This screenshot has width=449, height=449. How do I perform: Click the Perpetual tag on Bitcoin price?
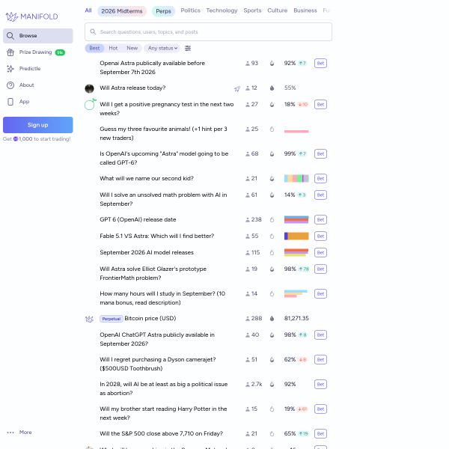[112, 319]
